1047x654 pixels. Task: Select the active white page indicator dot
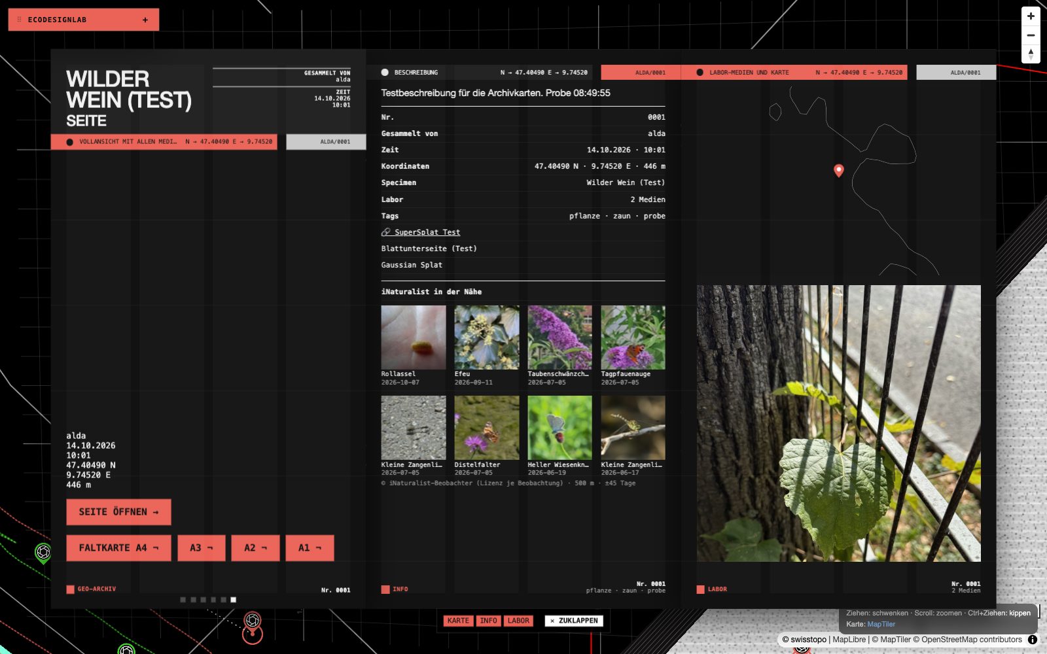(x=234, y=600)
